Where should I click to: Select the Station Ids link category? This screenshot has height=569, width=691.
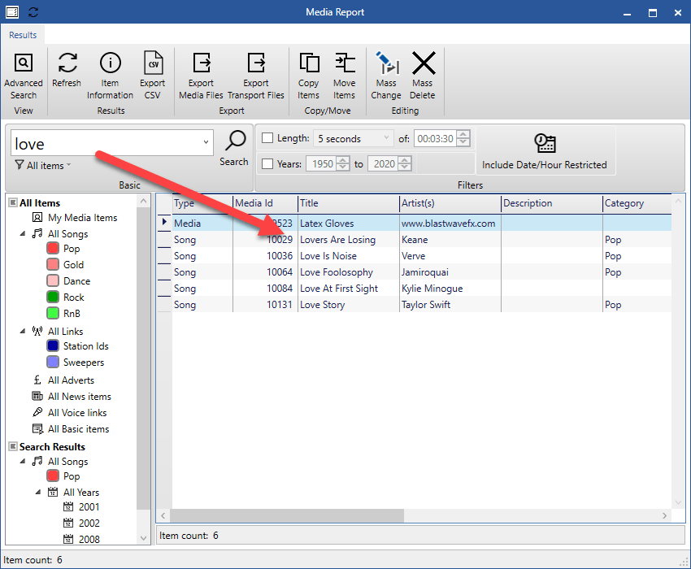(77, 346)
